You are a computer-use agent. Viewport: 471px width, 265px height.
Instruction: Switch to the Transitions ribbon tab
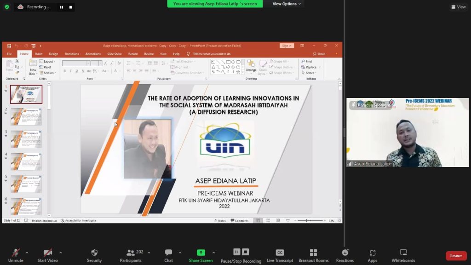pos(72,54)
